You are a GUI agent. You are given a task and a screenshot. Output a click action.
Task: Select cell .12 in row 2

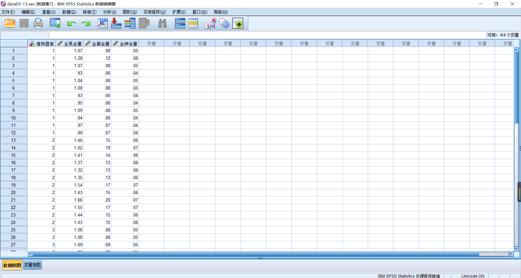[97, 58]
